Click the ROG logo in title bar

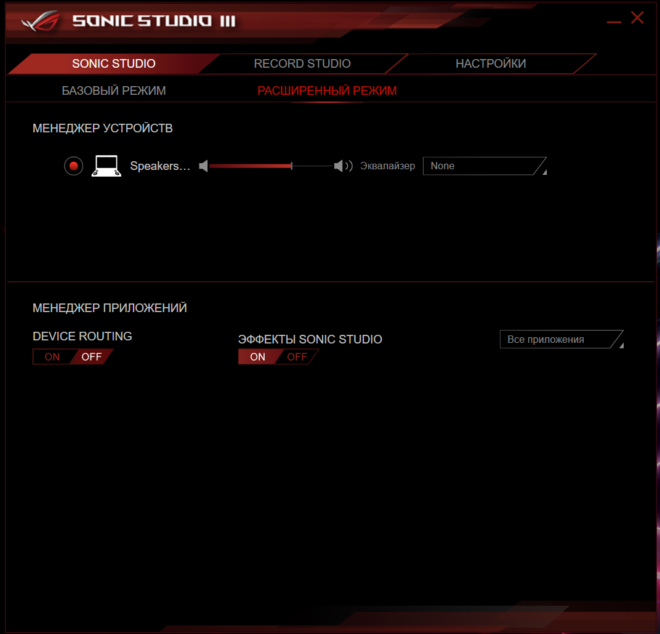tap(39, 21)
